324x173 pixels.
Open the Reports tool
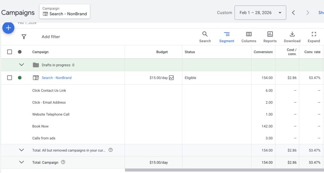[x=270, y=37]
